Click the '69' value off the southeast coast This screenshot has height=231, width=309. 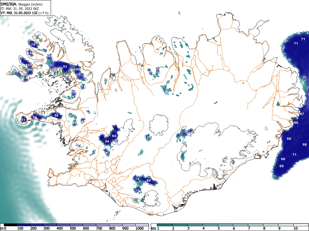281,166
